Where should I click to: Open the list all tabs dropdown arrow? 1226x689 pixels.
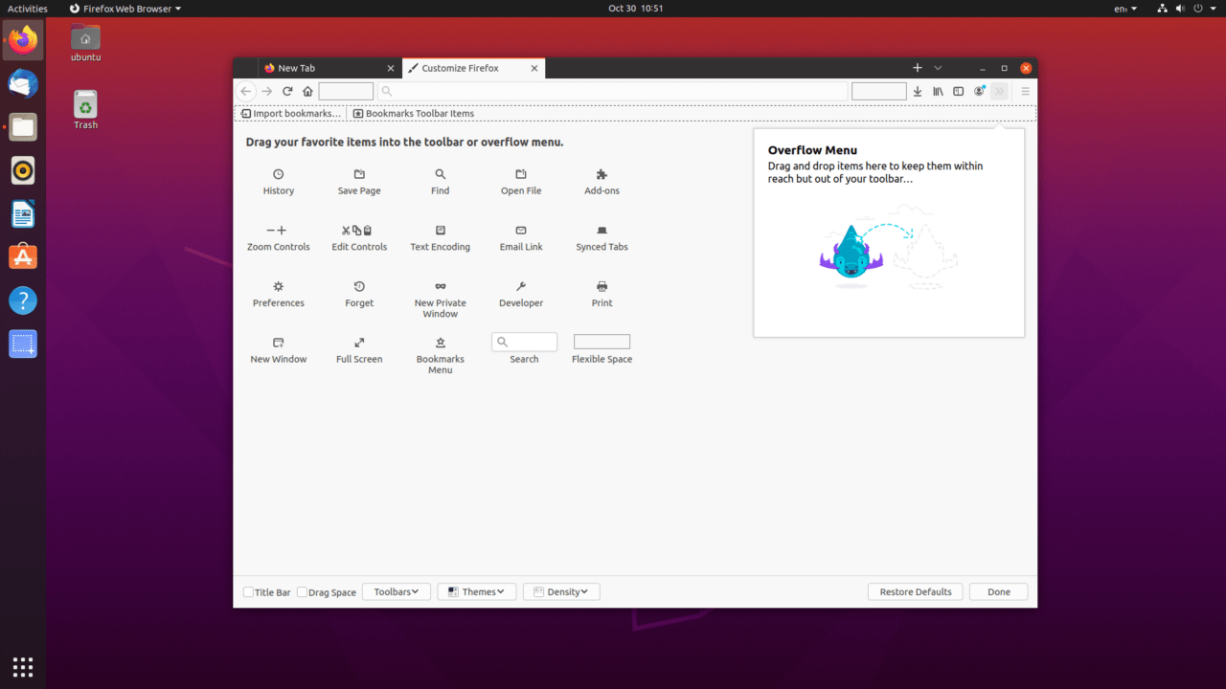pyautogui.click(x=938, y=68)
